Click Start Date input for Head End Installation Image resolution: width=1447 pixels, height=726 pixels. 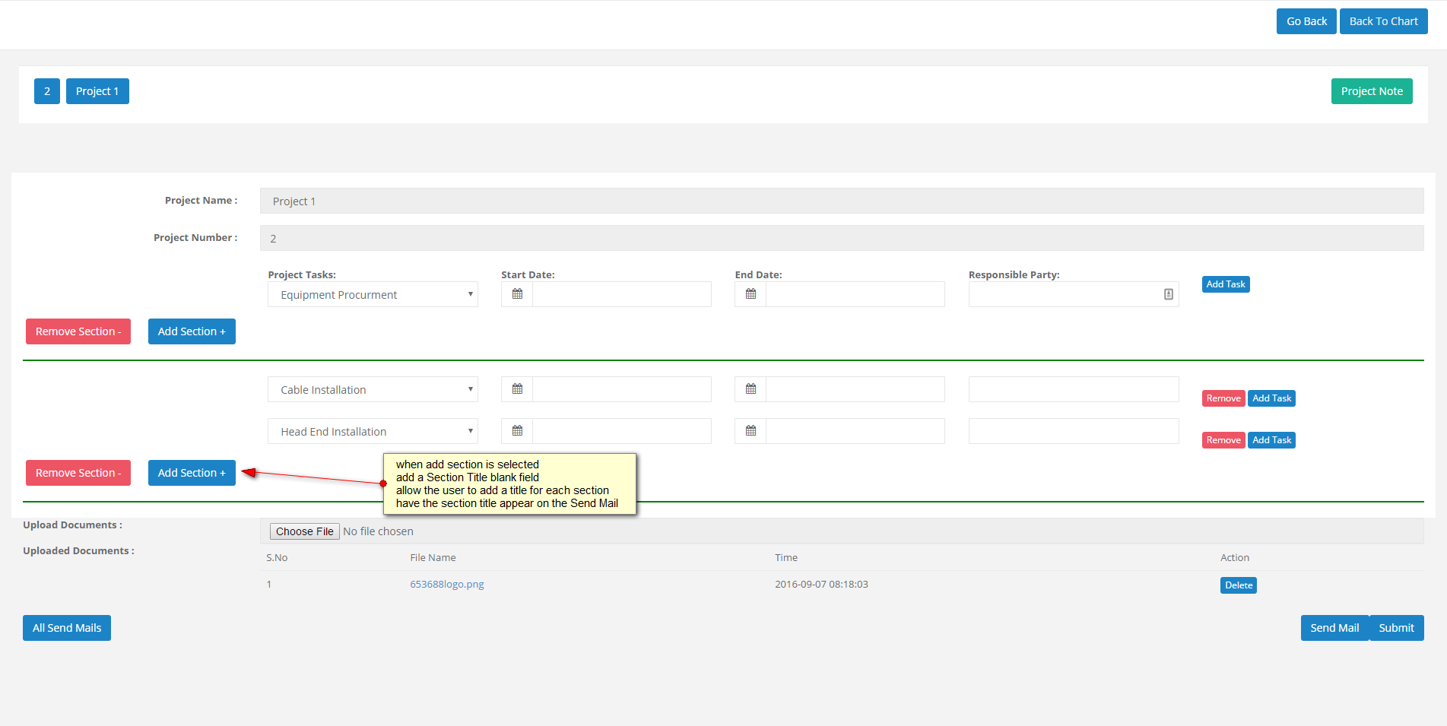(622, 431)
